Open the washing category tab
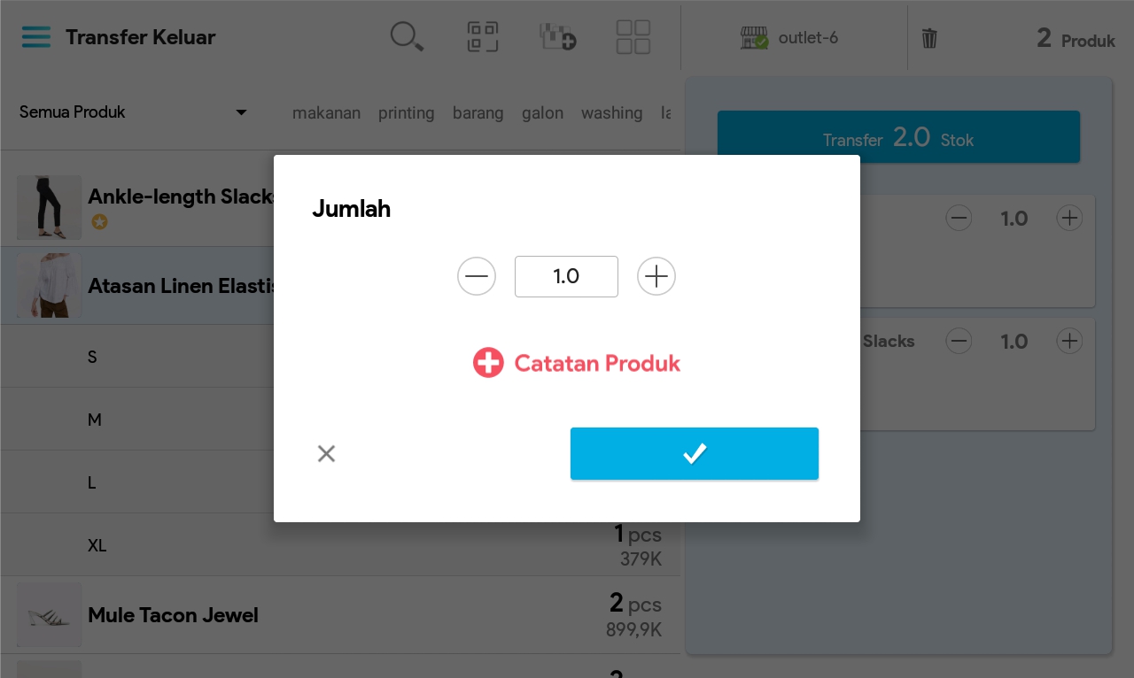 [x=611, y=113]
